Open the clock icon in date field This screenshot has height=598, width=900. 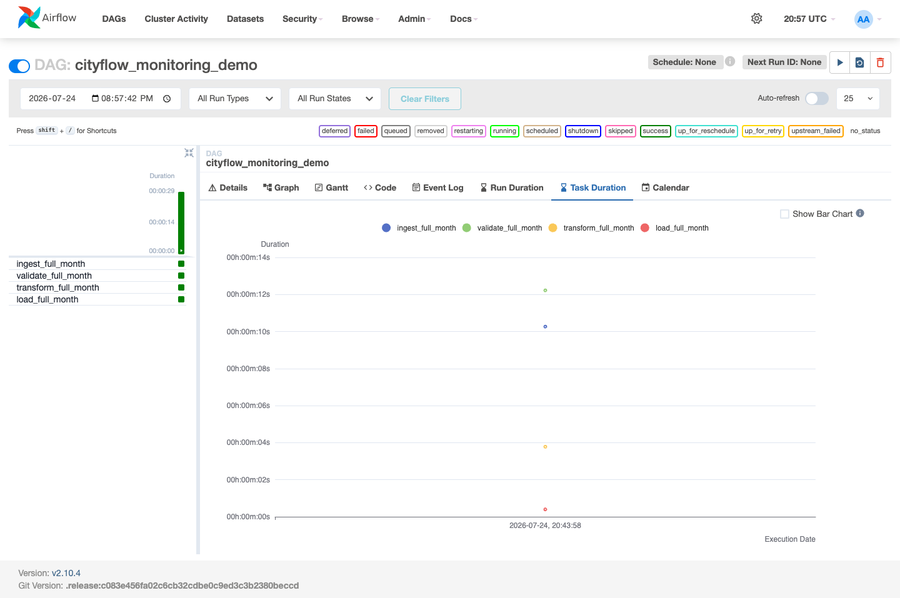(x=167, y=99)
